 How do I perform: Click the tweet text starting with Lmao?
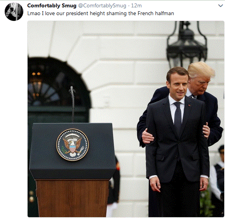pyautogui.click(x=101, y=14)
